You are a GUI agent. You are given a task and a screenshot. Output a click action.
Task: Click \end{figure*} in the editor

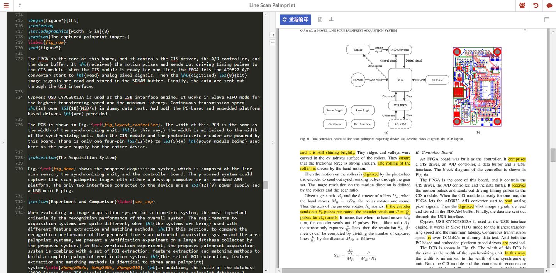click(44, 48)
